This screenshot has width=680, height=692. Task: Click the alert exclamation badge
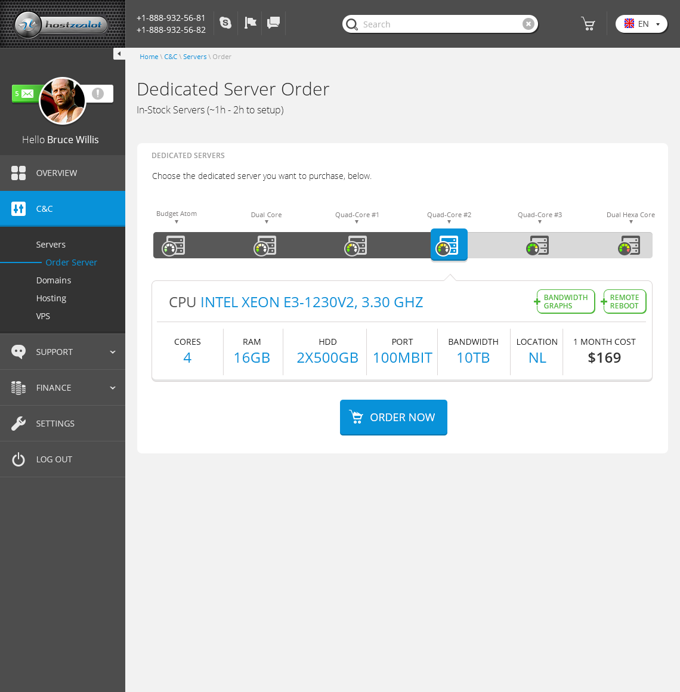click(x=97, y=94)
